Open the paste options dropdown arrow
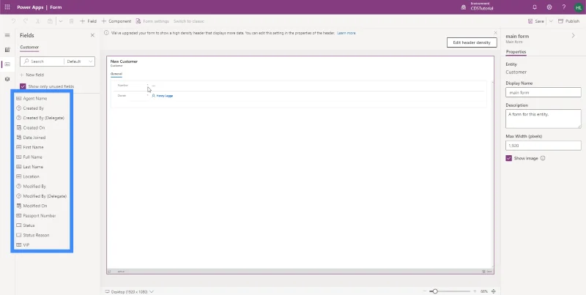This screenshot has width=586, height=295. (x=61, y=21)
